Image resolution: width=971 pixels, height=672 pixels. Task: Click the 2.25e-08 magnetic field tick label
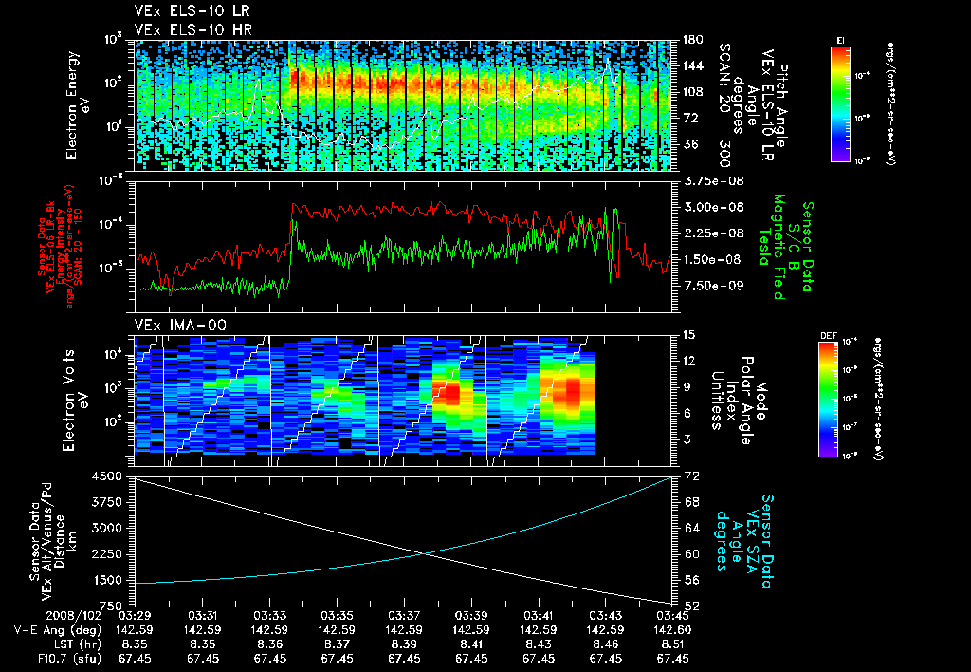713,233
